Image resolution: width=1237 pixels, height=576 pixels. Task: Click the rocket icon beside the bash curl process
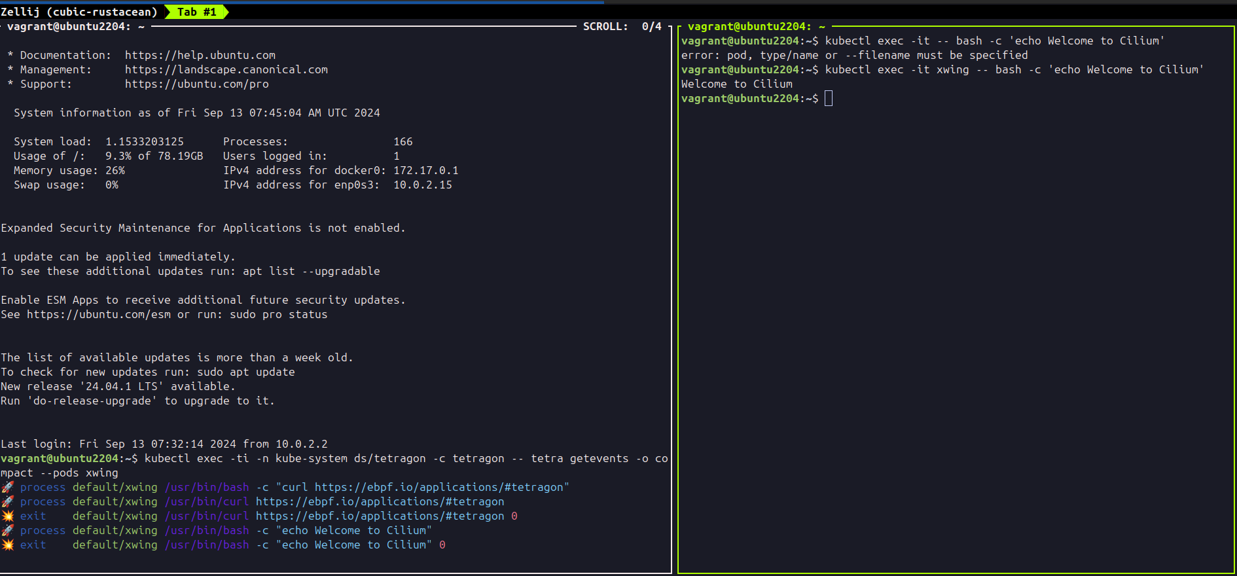point(8,487)
